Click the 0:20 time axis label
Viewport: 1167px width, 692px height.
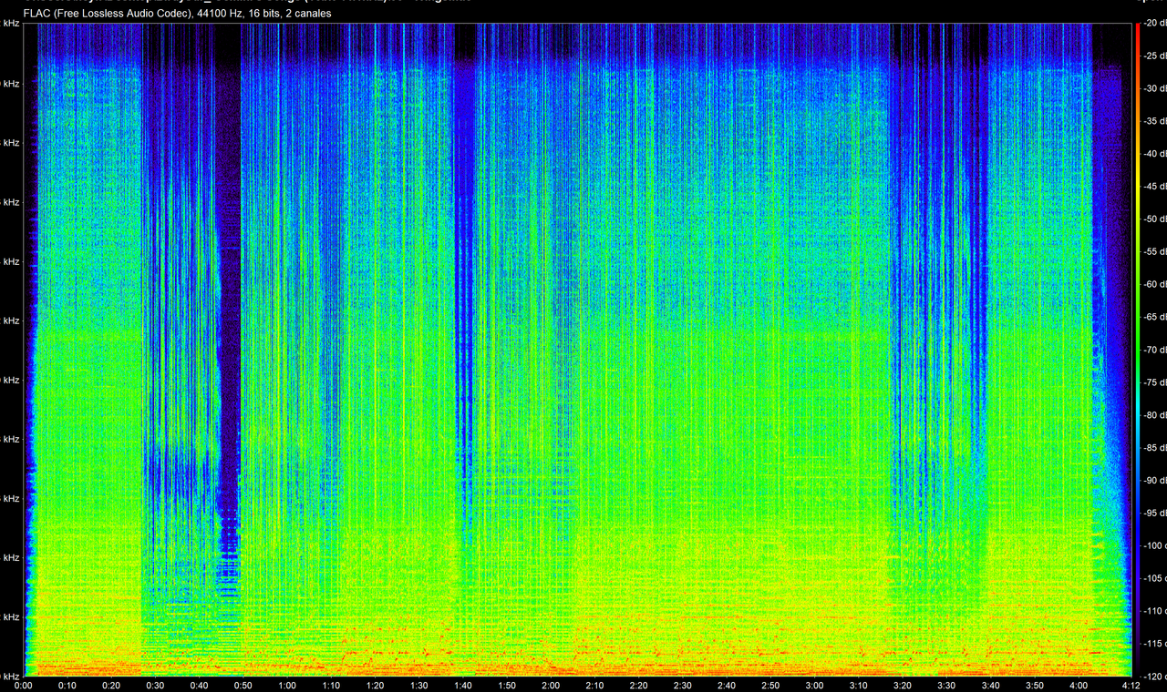point(111,685)
